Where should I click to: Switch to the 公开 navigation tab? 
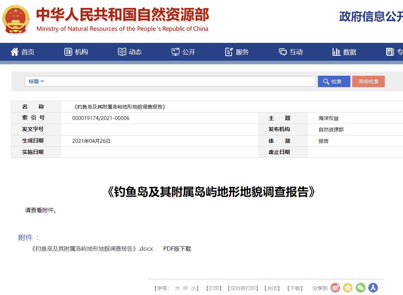tap(183, 52)
